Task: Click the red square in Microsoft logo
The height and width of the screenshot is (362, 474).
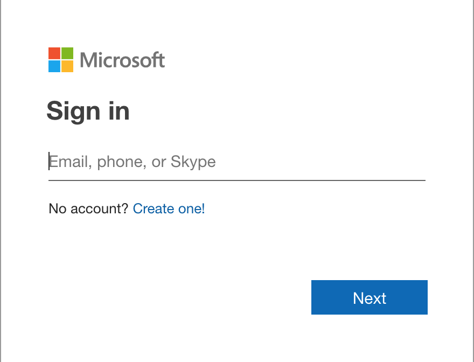Action: click(54, 53)
